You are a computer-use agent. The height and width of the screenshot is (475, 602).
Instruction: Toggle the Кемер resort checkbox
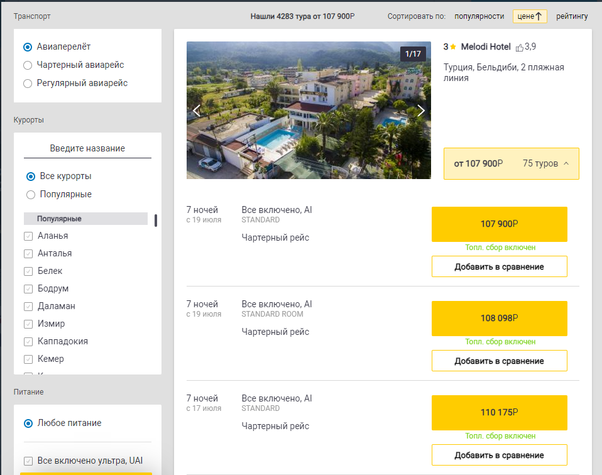click(x=28, y=359)
